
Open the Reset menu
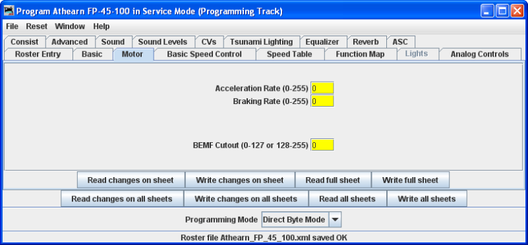pos(37,26)
